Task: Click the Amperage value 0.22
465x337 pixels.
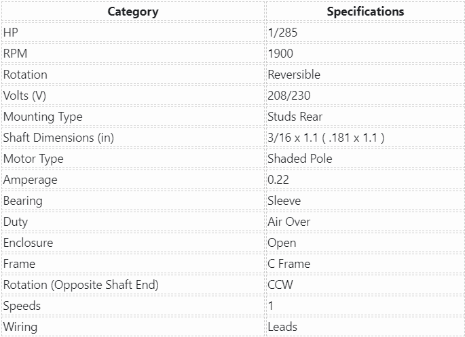Action: coord(278,180)
